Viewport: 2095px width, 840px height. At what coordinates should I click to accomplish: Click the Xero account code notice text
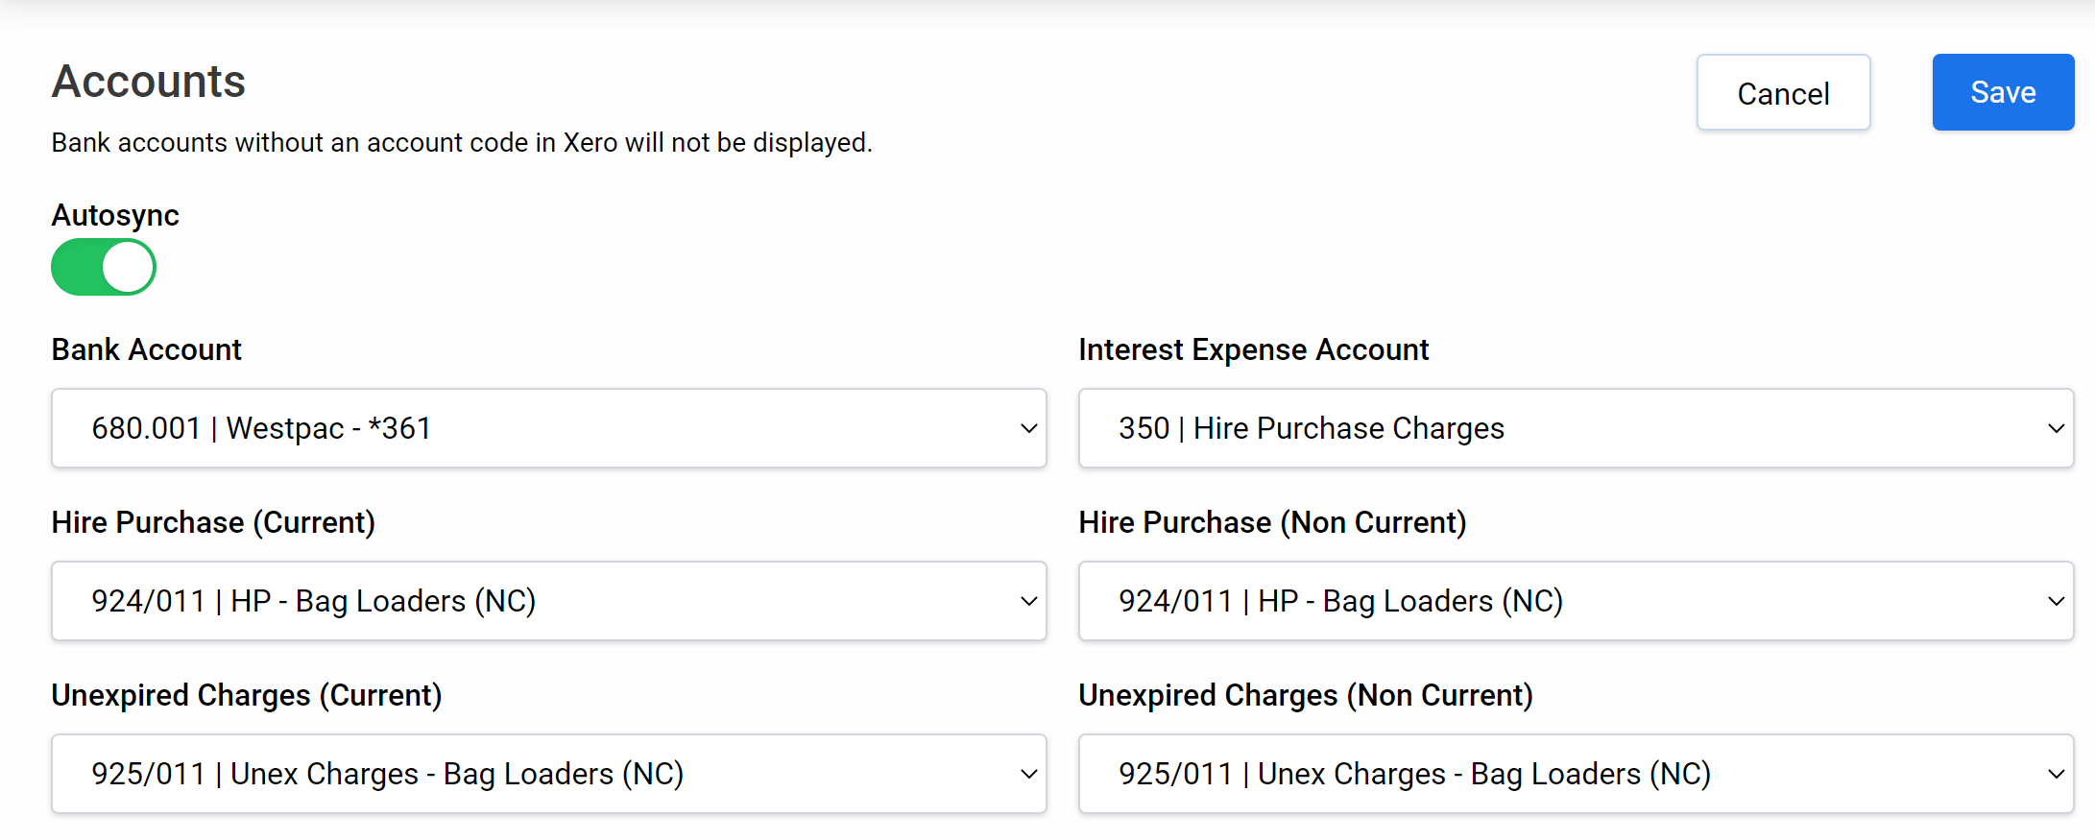(x=462, y=142)
